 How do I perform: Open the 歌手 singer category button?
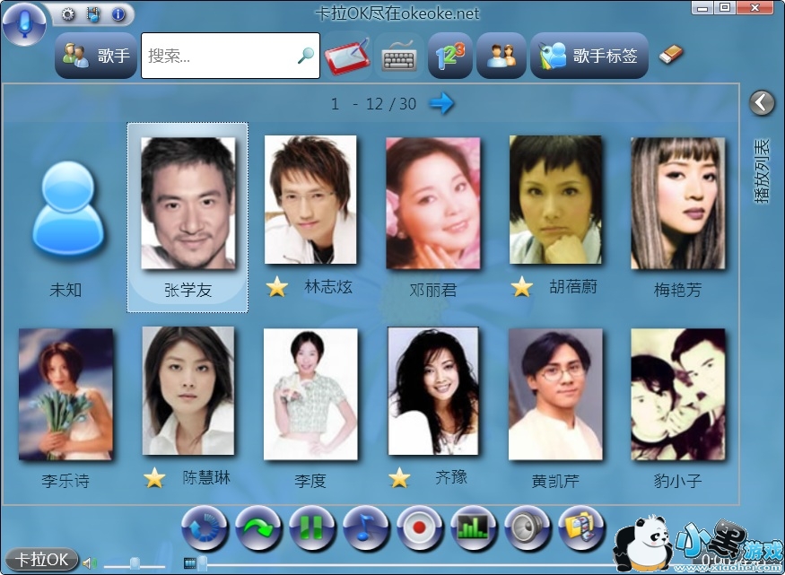[x=96, y=56]
